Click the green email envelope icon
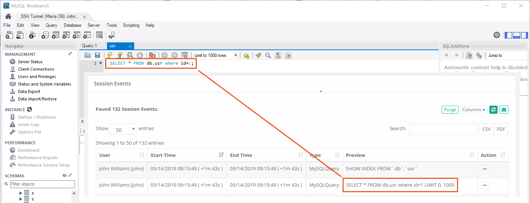The image size is (530, 203). 504,110
